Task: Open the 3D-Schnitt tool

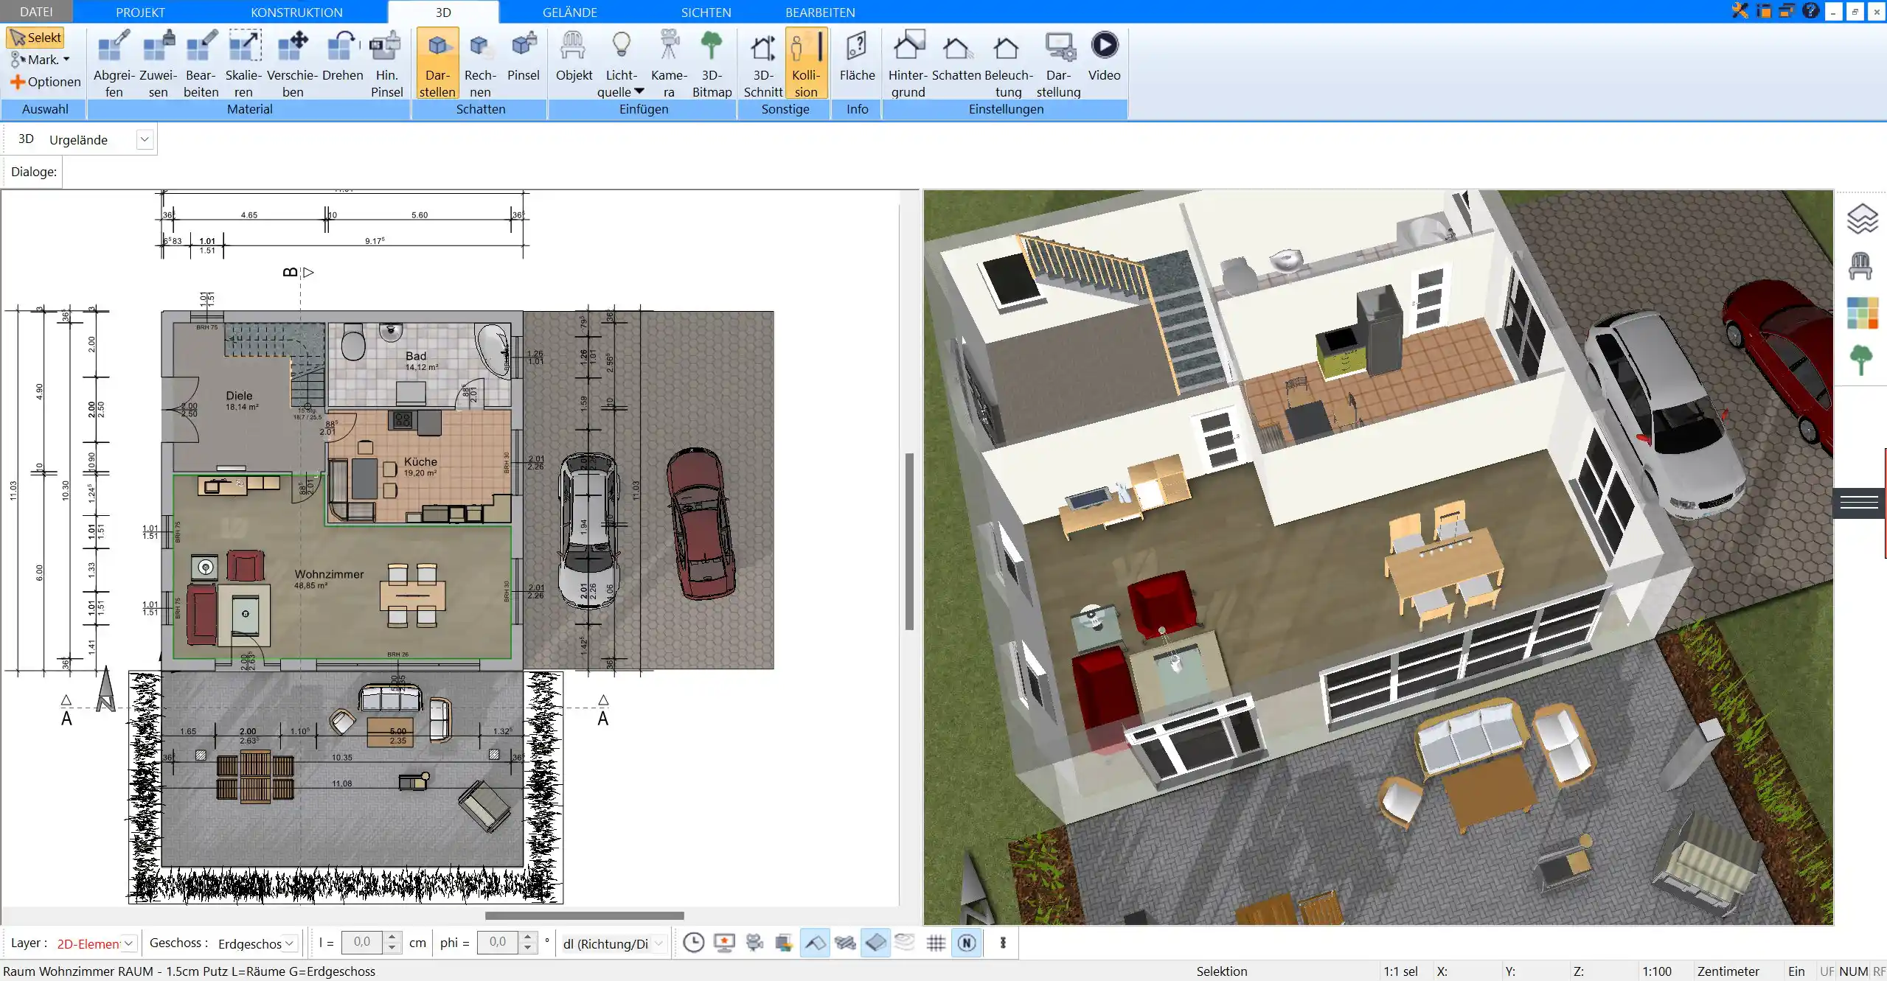Action: (x=762, y=63)
